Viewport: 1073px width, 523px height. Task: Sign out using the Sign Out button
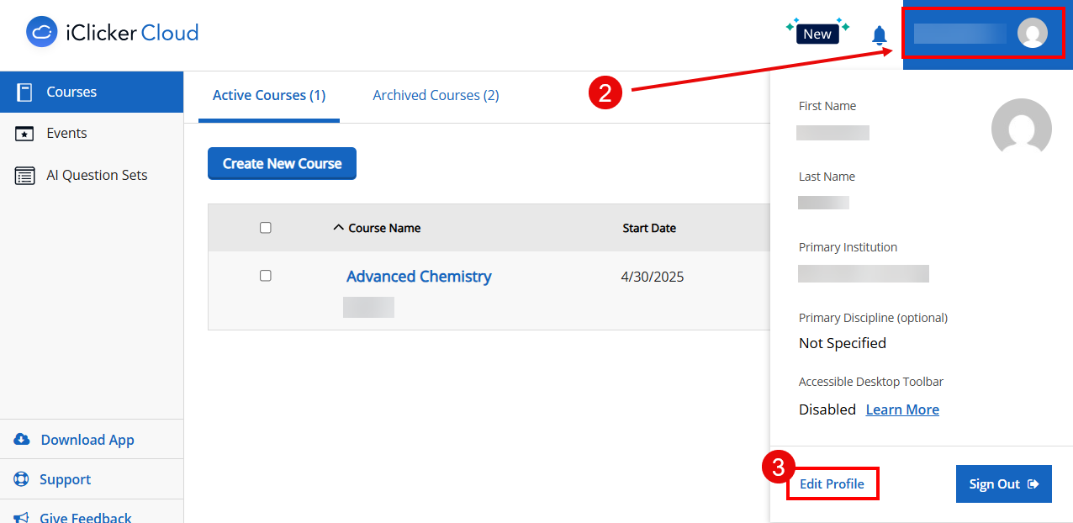[x=1003, y=483]
